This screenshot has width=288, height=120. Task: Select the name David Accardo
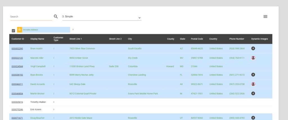[x=37, y=84]
